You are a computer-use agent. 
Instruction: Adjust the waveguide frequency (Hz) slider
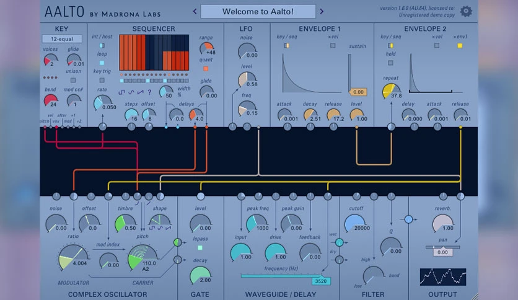click(281, 276)
